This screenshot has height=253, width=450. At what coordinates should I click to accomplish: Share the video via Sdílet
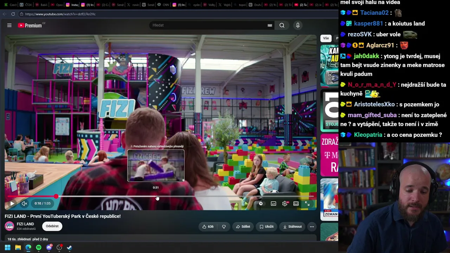pyautogui.click(x=243, y=227)
